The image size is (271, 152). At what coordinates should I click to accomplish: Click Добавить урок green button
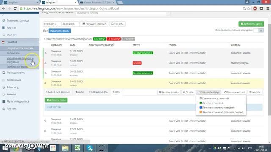[x=251, y=24]
